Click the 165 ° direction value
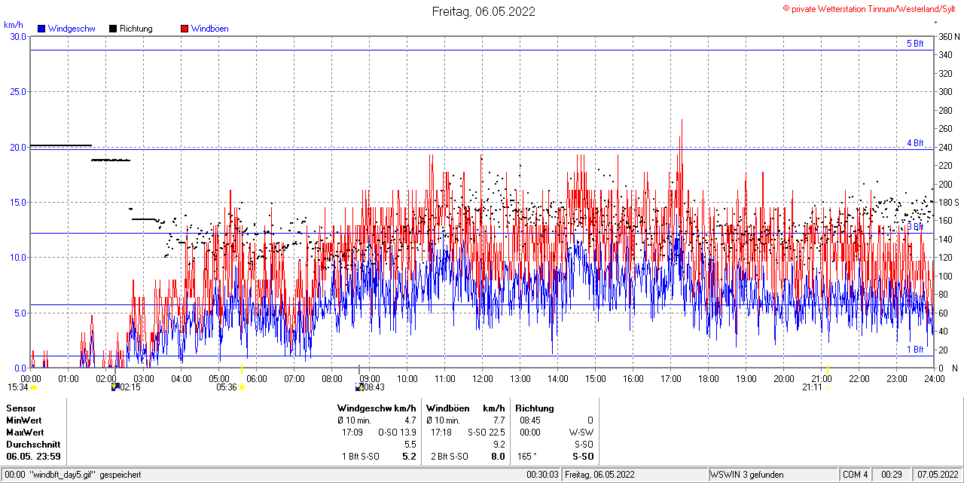 coord(526,457)
